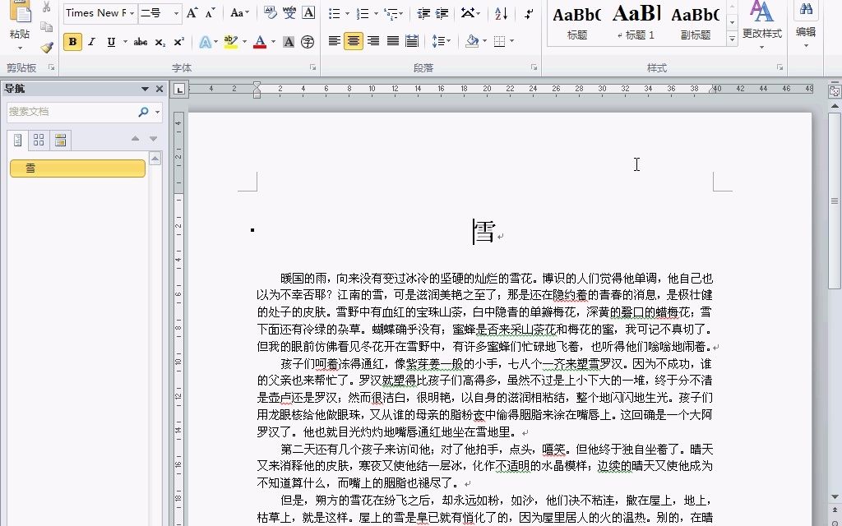Apply italic formatting
This screenshot has height=526, width=842.
(90, 40)
